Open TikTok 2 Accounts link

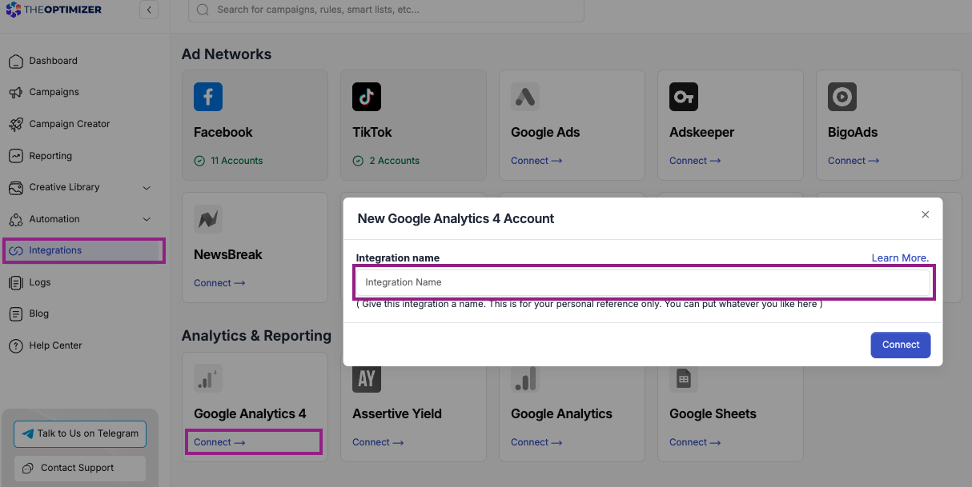(x=386, y=161)
